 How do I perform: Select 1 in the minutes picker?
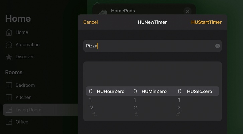point(135,100)
